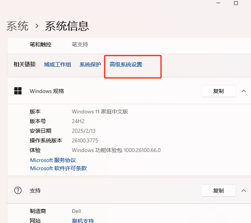Copy the 支持 section info
251x223 pixels.
(218, 191)
